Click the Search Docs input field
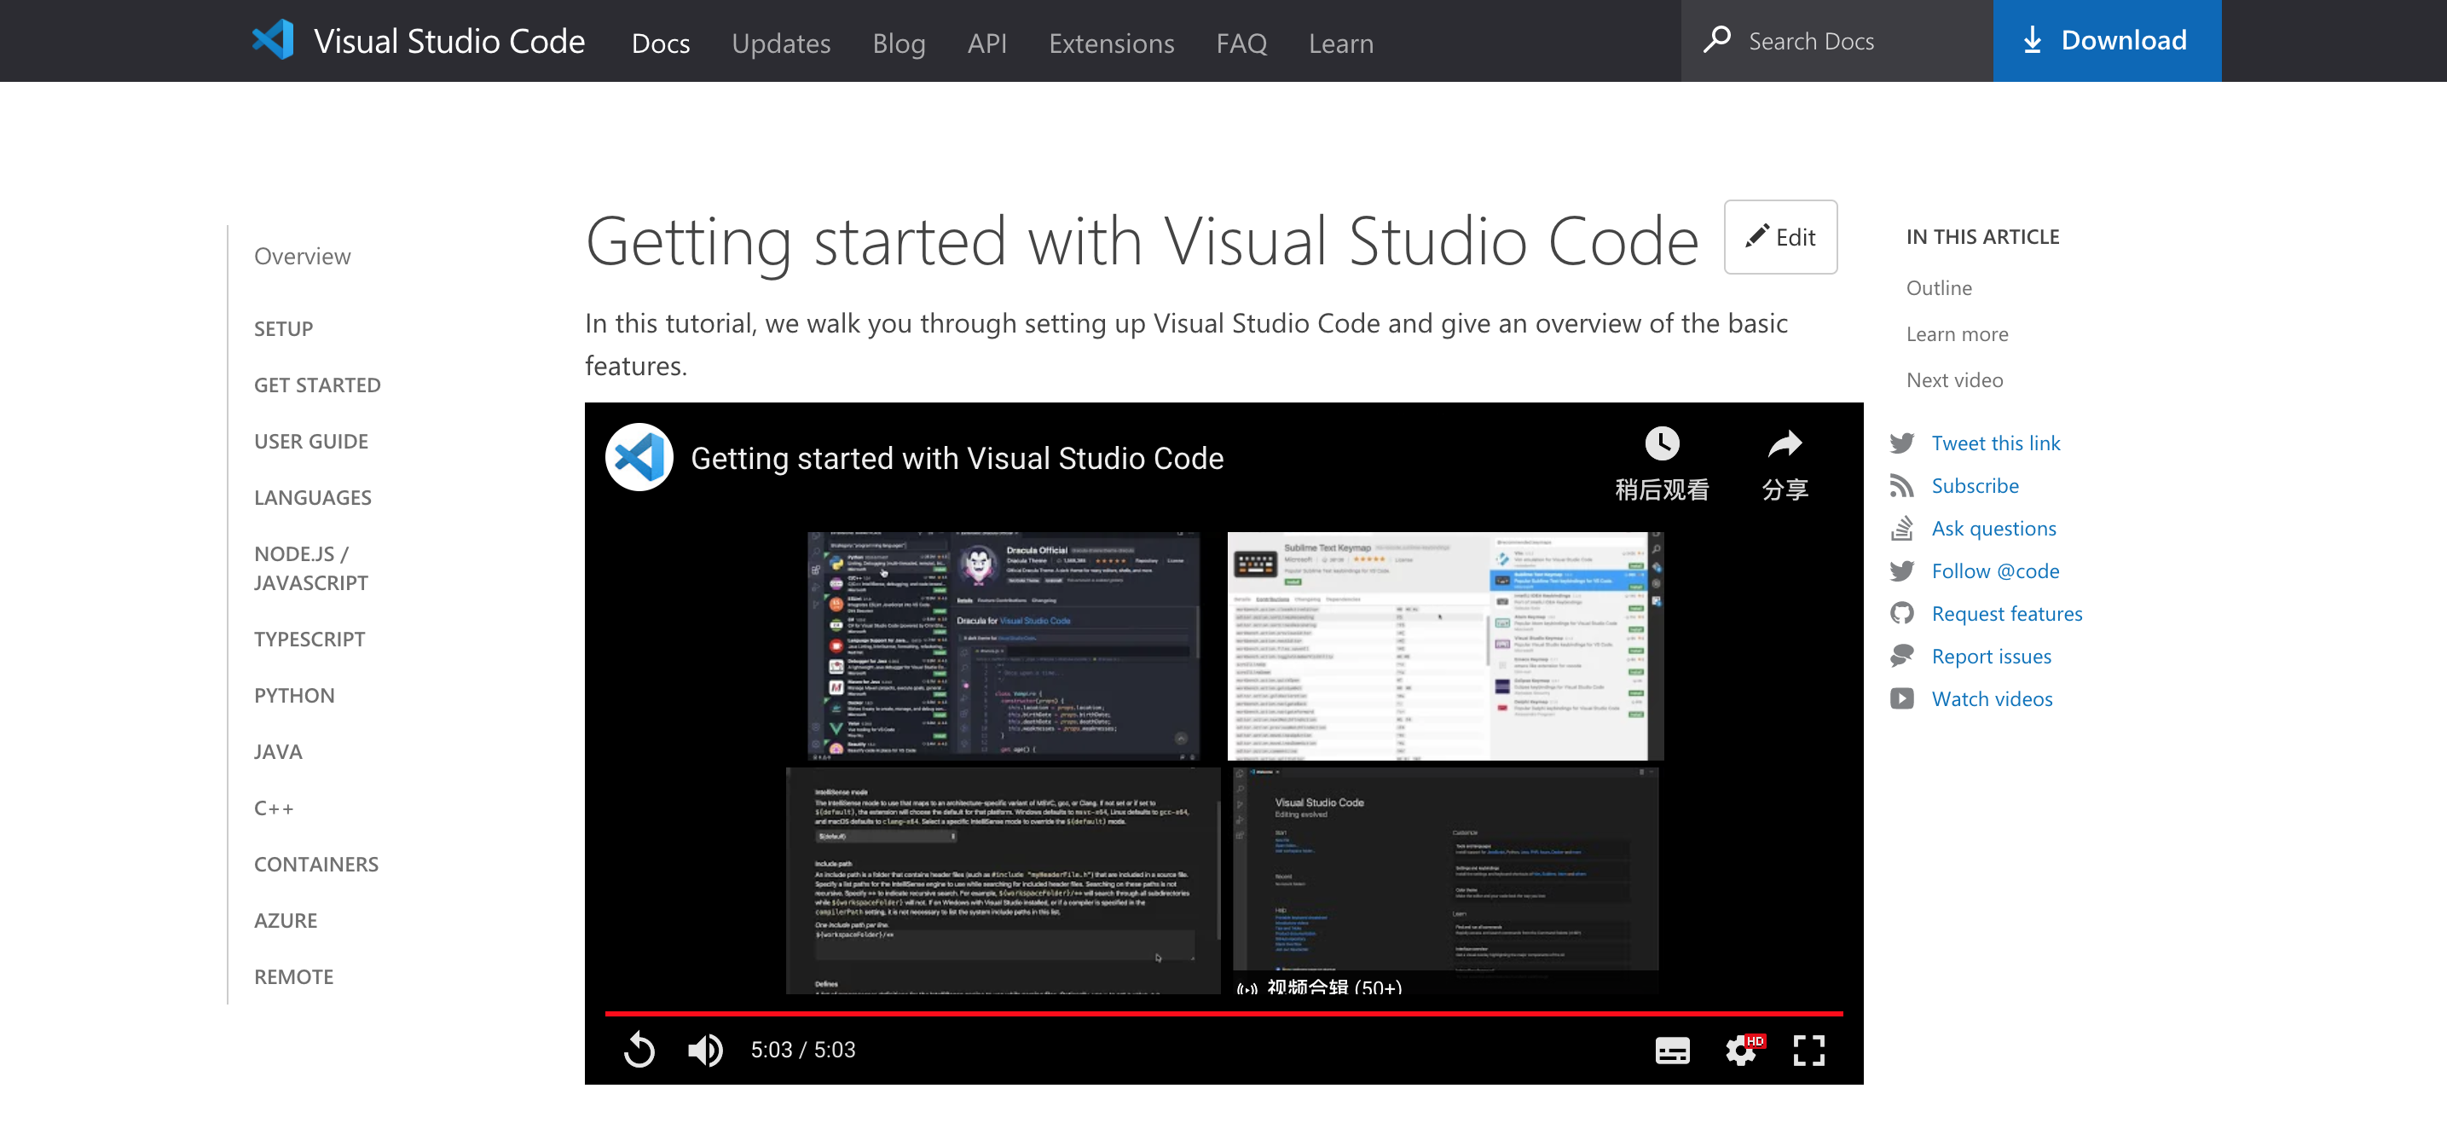Screen dimensions: 2447x1129 click(x=1853, y=42)
